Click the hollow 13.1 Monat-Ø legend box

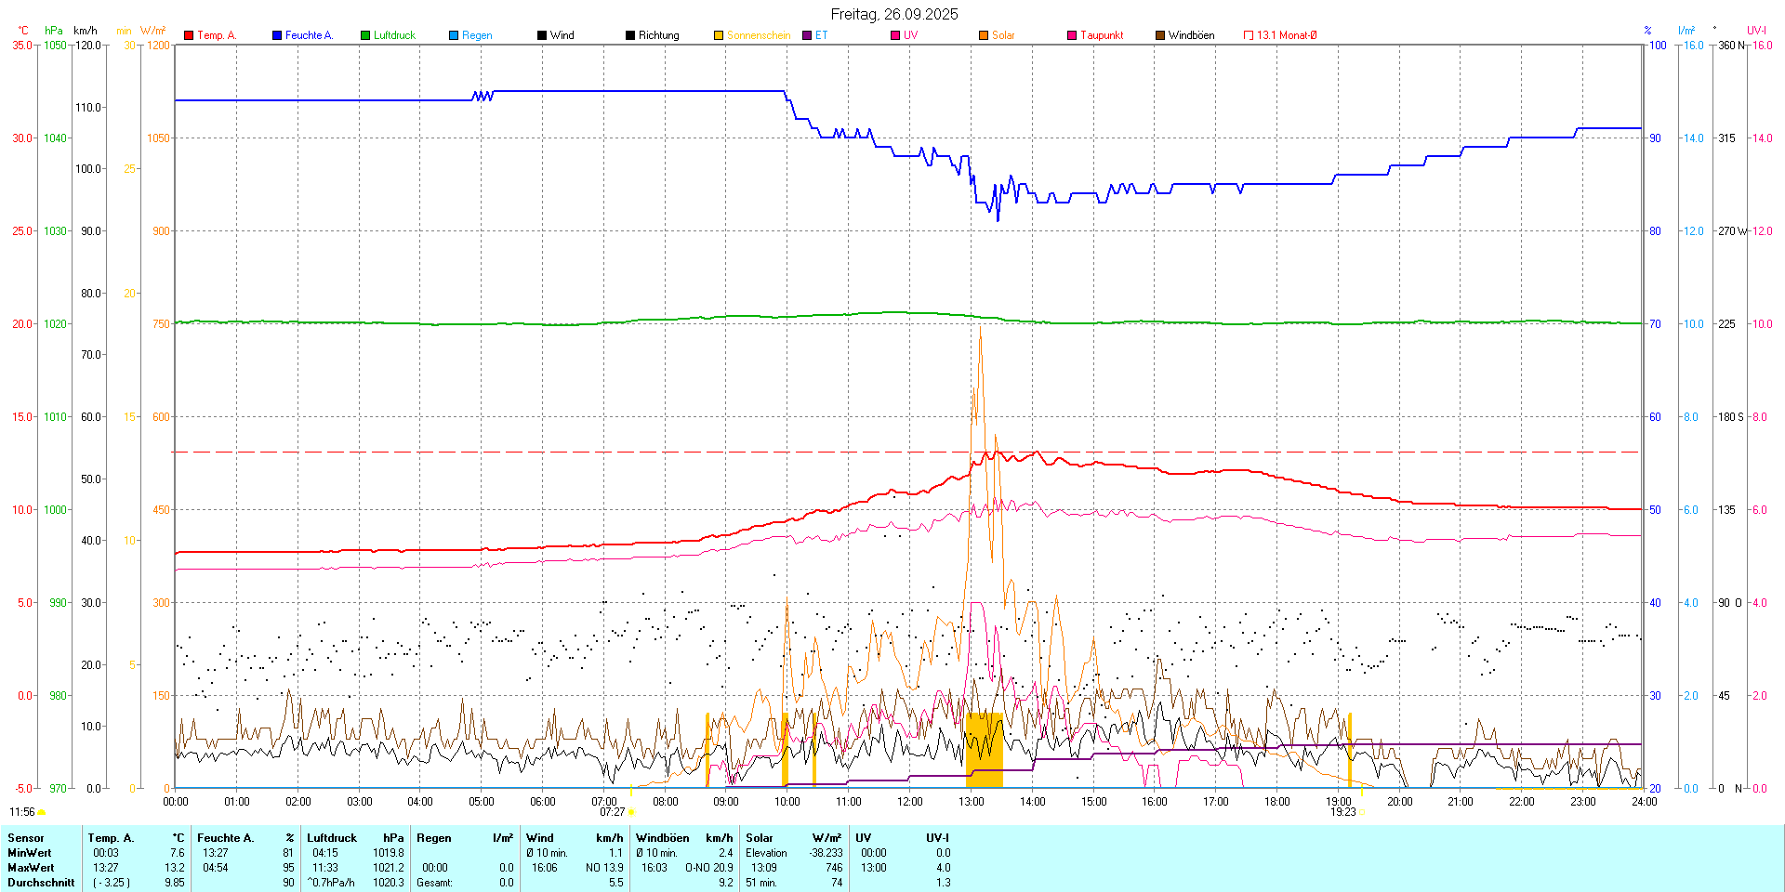pyautogui.click(x=1249, y=35)
